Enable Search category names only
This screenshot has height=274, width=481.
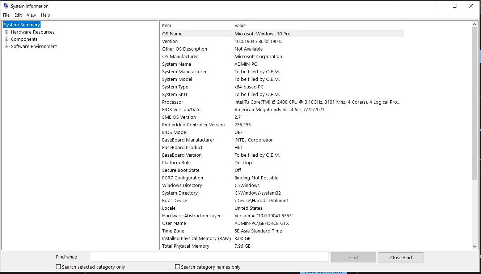tap(177, 266)
